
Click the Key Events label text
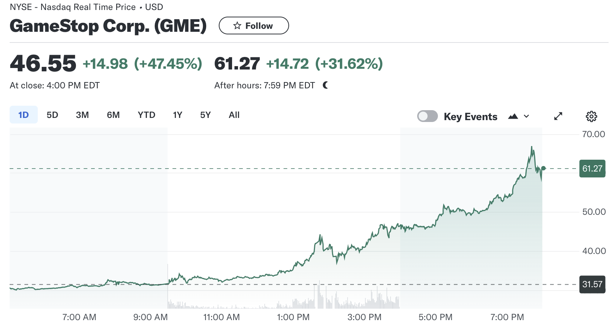point(470,116)
